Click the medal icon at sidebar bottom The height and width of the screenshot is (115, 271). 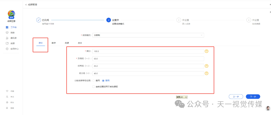click(7, 108)
